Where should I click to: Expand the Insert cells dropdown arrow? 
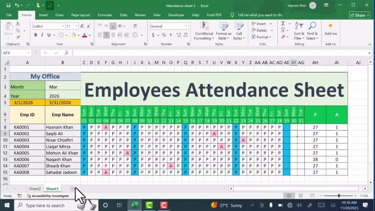(x=271, y=24)
